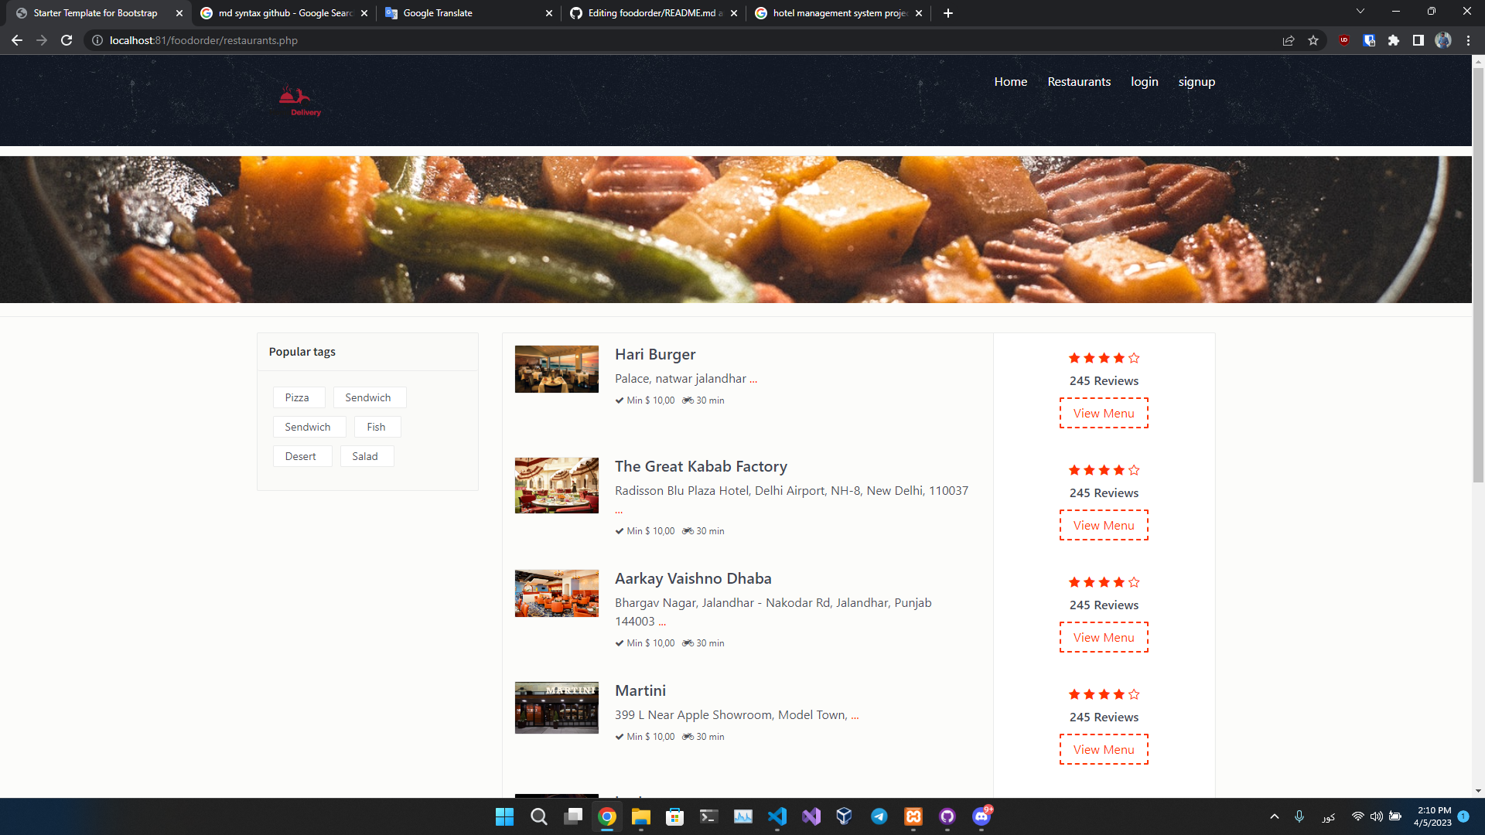Click the signup link

pyautogui.click(x=1197, y=82)
